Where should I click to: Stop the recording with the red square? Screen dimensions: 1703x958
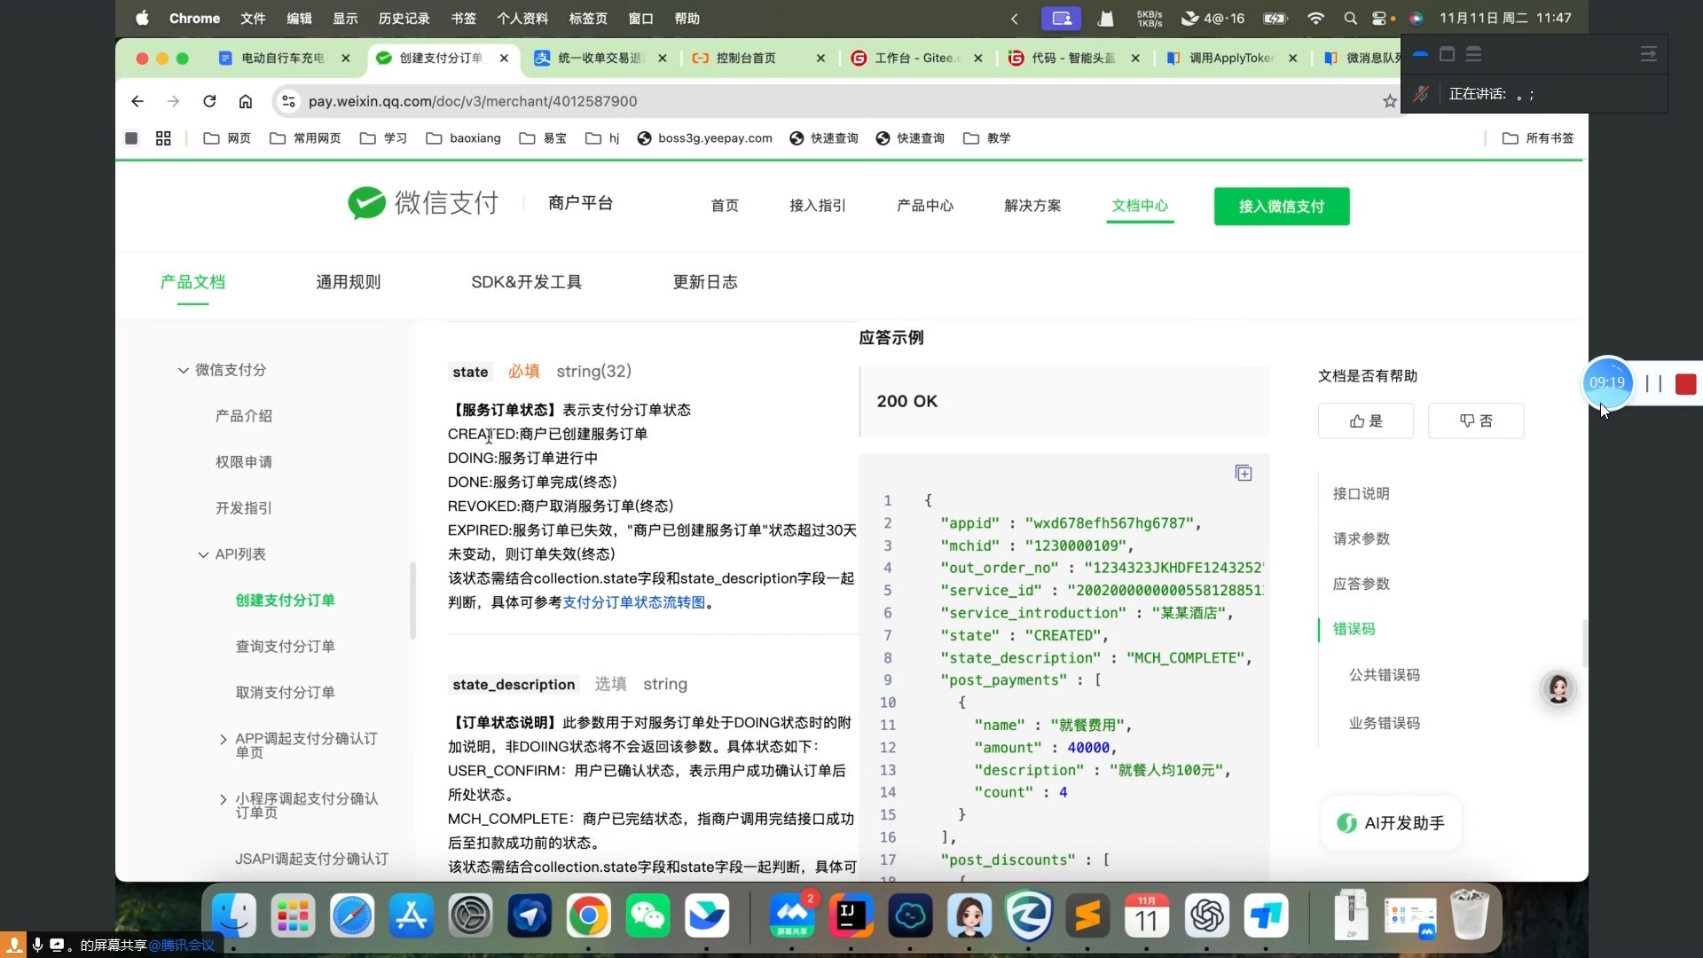click(1685, 383)
